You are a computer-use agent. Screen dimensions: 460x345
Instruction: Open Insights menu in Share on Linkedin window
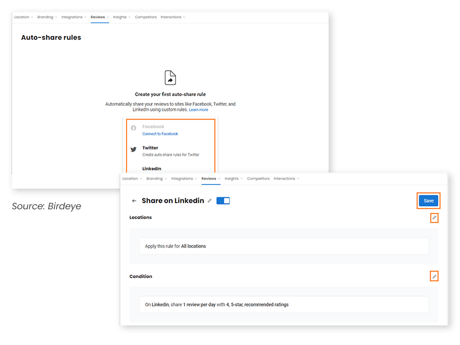click(233, 178)
